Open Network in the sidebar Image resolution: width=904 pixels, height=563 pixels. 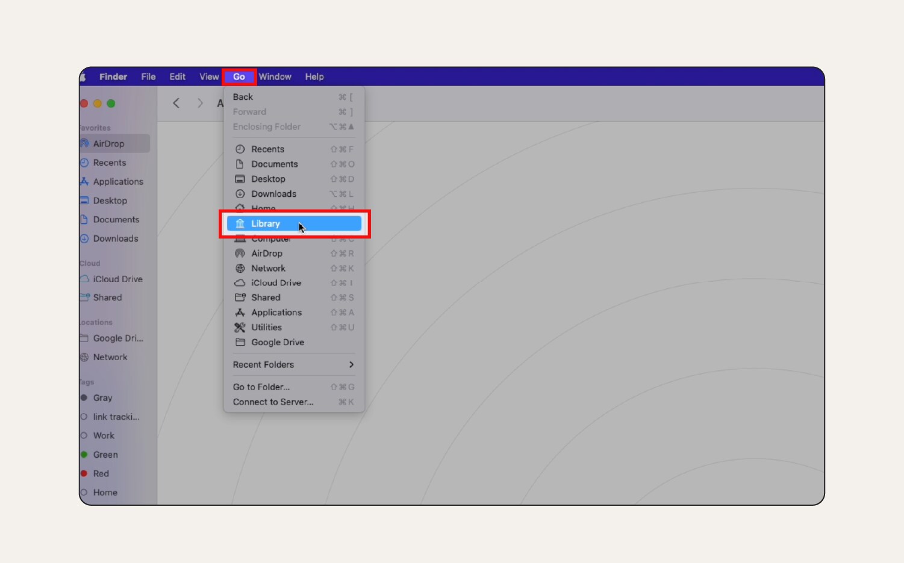click(114, 357)
